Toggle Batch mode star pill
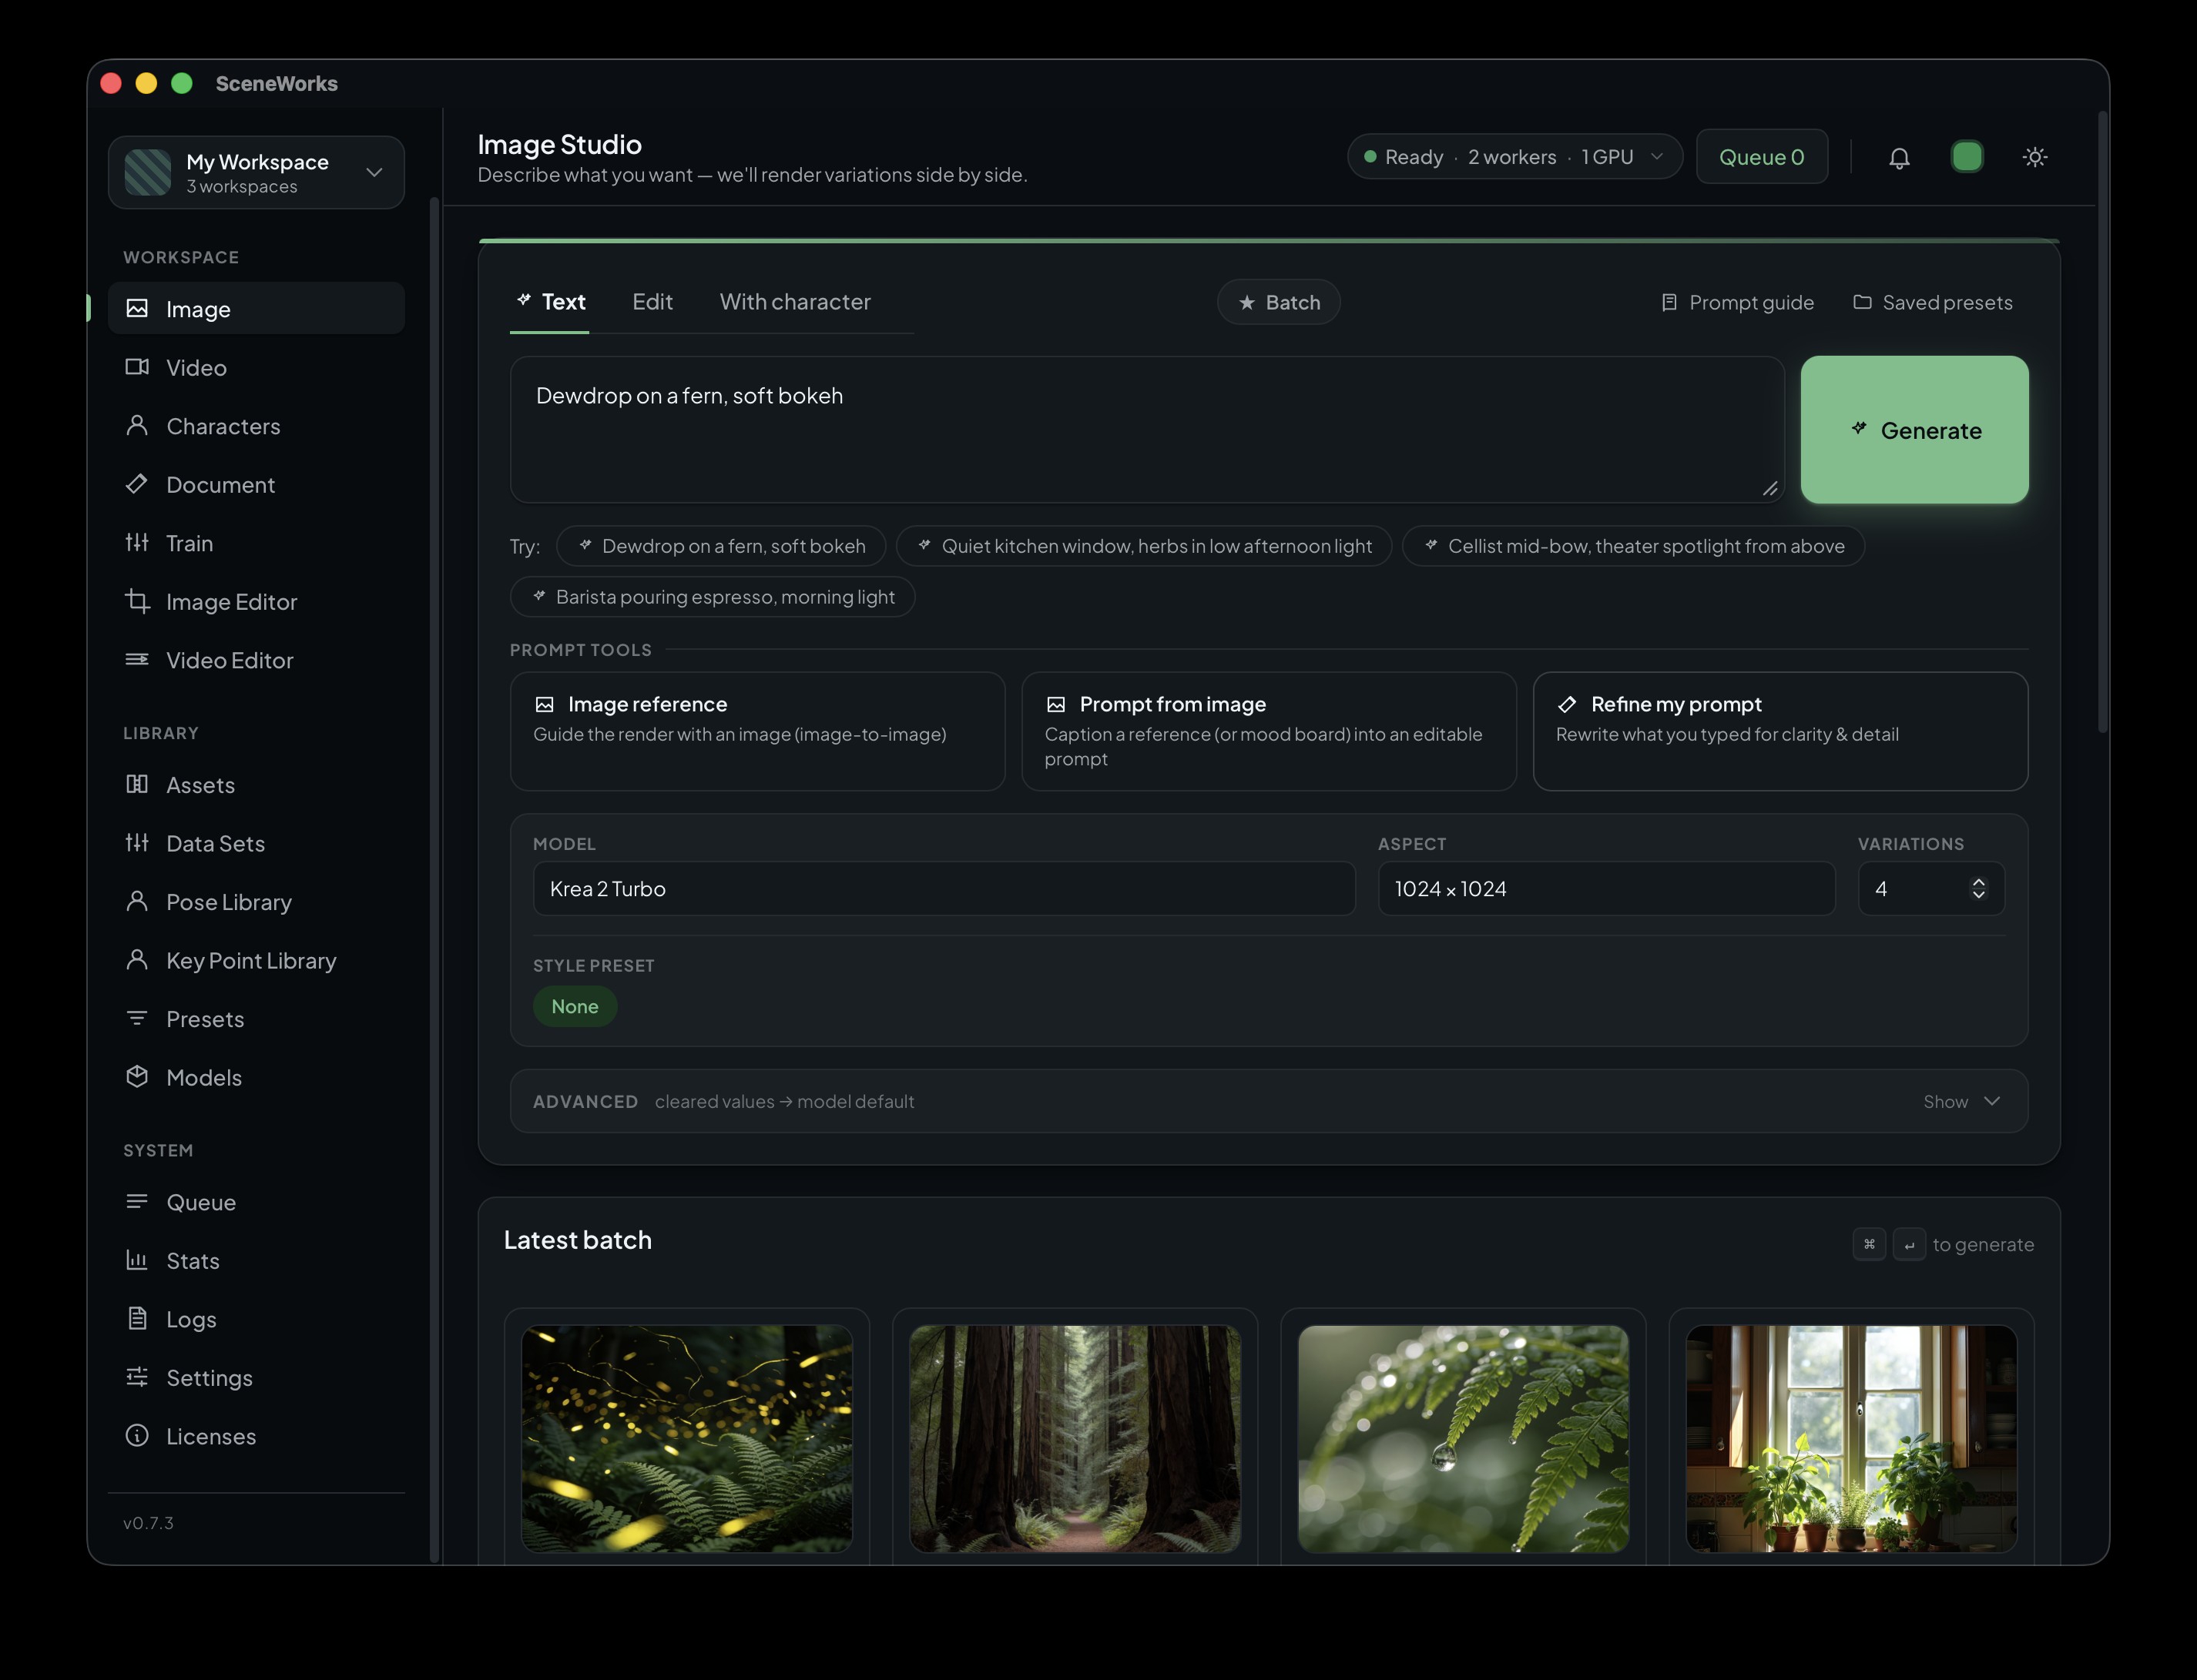The width and height of the screenshot is (2197, 1680). (1279, 302)
